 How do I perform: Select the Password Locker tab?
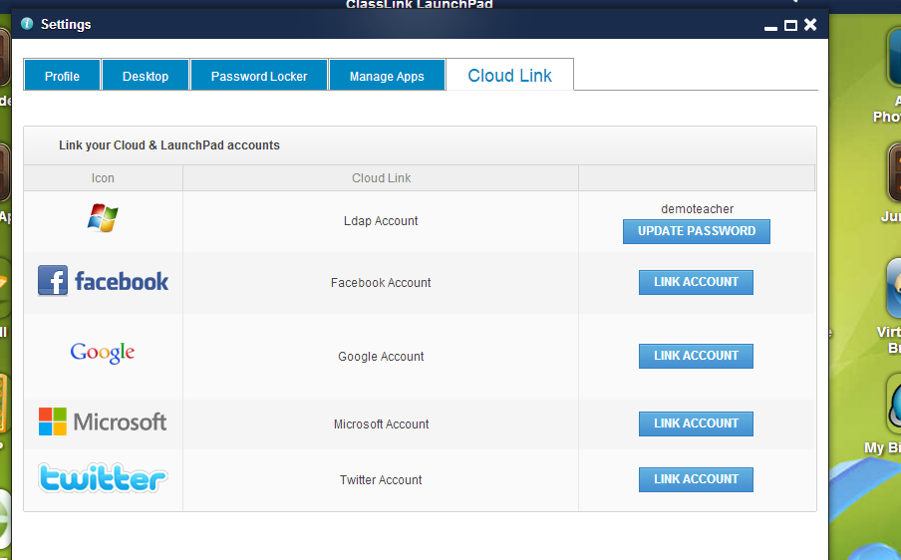(x=259, y=76)
